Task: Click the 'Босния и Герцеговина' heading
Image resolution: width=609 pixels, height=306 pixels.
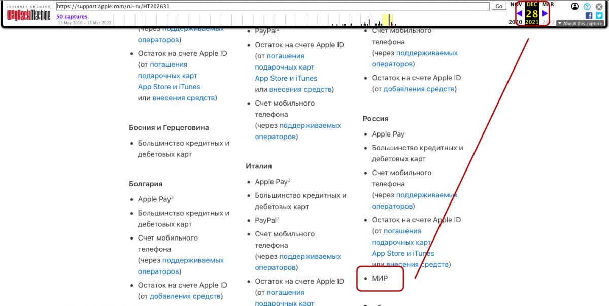Action: 169,127
